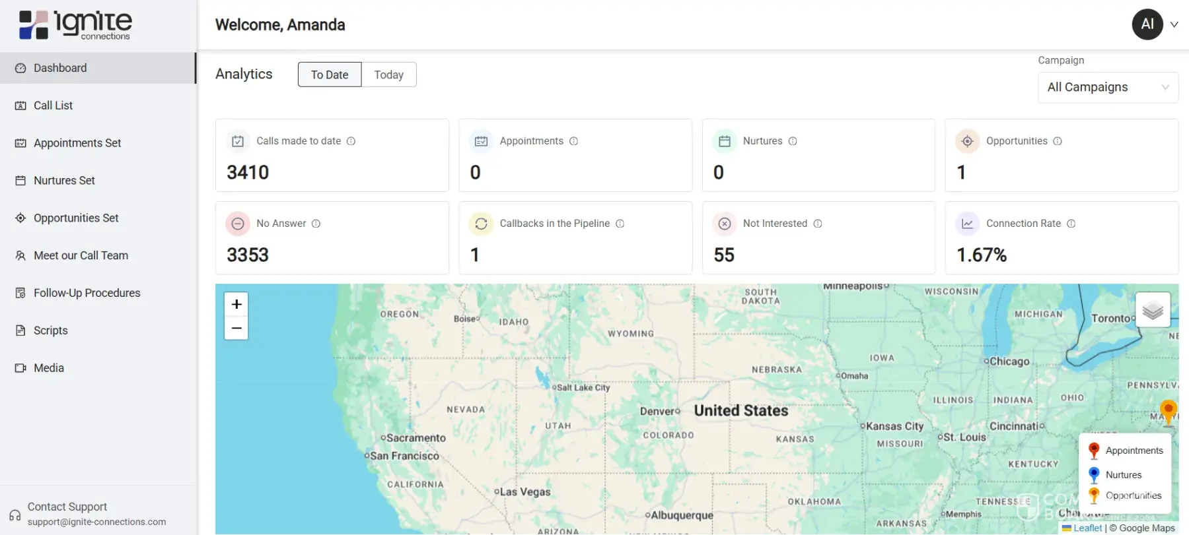
Task: Zoom out on the map
Action: pos(236,328)
